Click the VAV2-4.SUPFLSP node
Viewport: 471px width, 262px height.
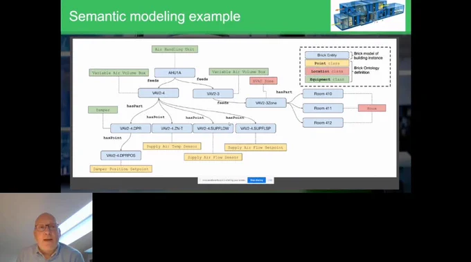click(256, 129)
